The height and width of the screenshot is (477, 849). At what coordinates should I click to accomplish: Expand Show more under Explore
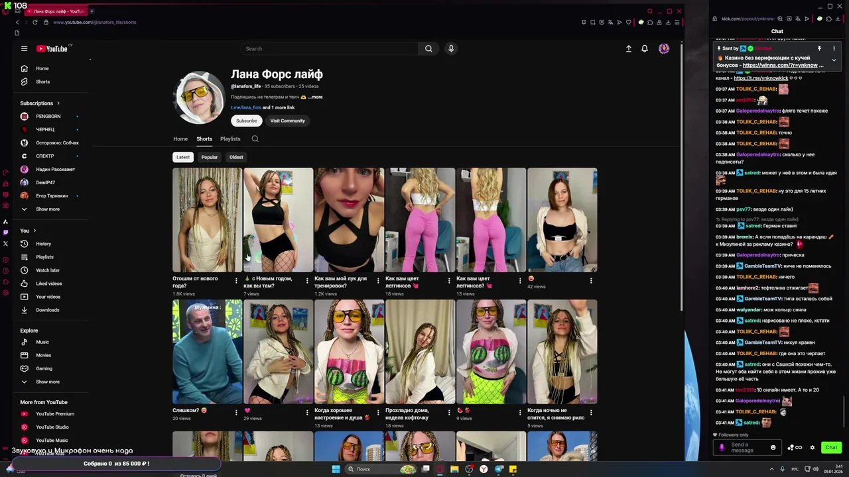pyautogui.click(x=41, y=382)
